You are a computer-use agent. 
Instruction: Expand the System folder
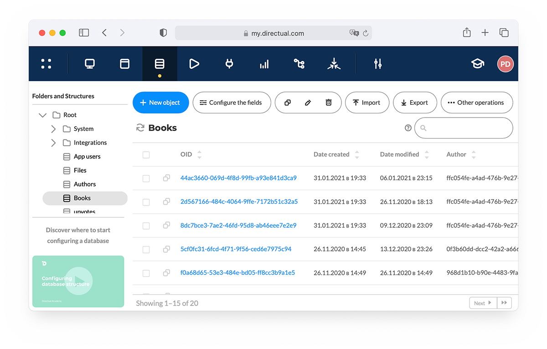pyautogui.click(x=53, y=128)
